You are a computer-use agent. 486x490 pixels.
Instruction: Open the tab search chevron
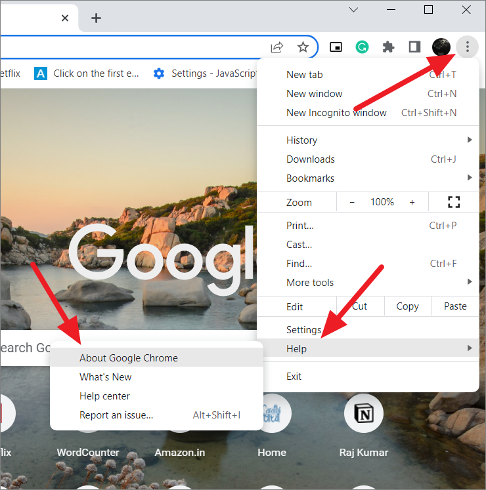click(x=353, y=10)
